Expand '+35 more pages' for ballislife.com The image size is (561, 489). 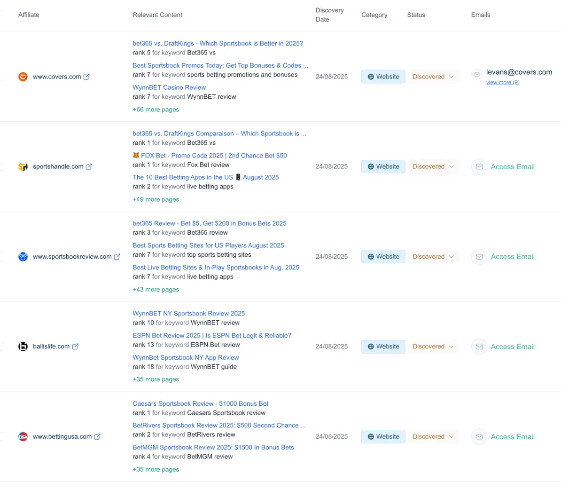(x=156, y=379)
